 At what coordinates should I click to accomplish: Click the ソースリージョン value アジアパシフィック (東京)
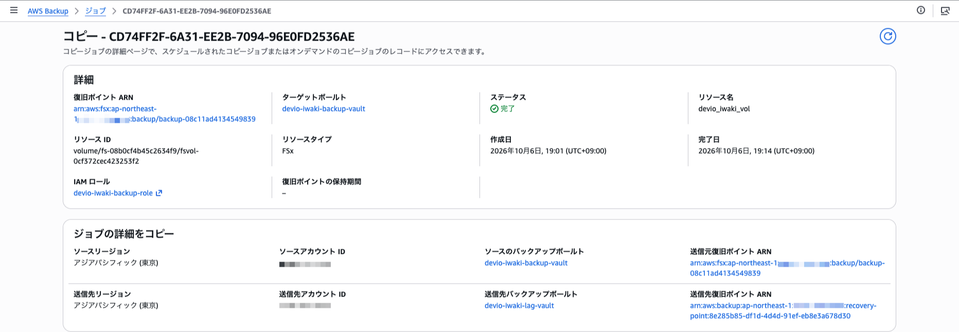[116, 263]
